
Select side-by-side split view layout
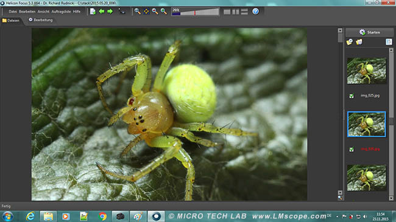click(x=236, y=12)
